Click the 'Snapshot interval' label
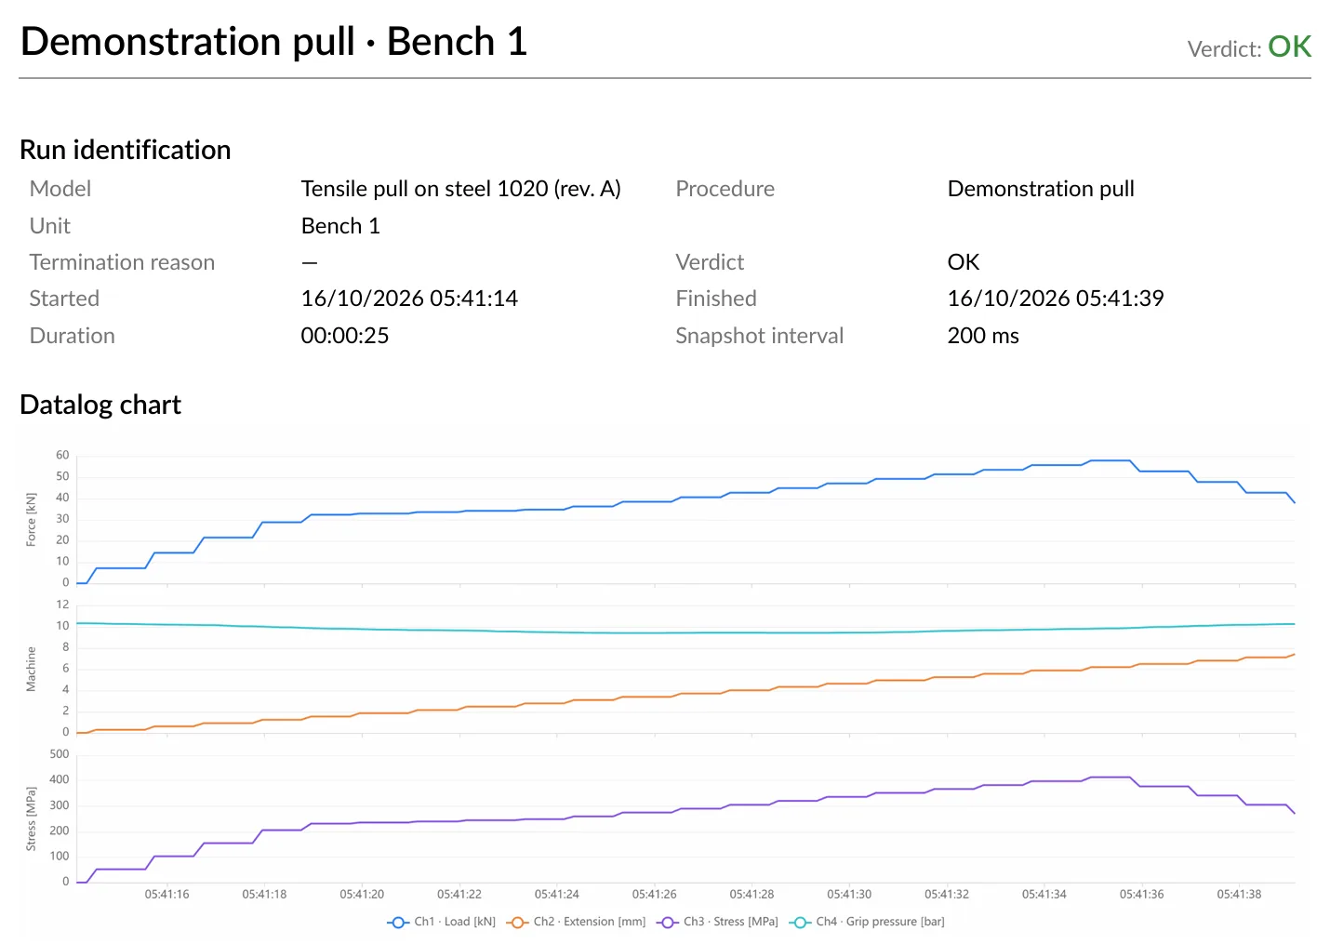The image size is (1330, 944). click(759, 336)
